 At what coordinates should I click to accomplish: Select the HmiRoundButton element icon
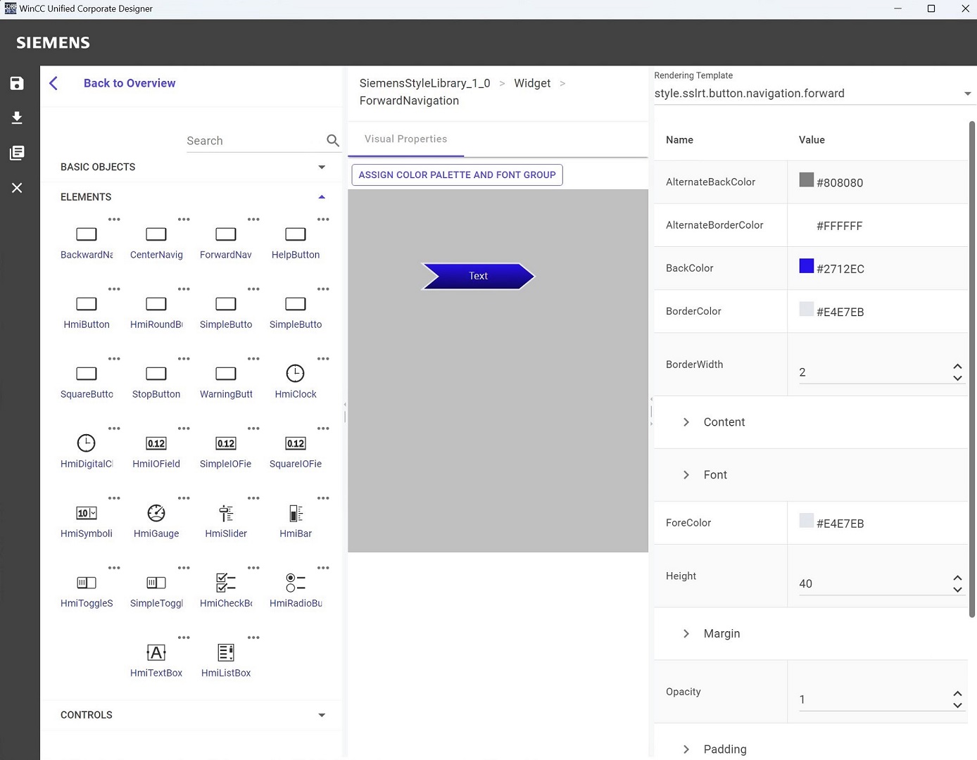point(156,304)
